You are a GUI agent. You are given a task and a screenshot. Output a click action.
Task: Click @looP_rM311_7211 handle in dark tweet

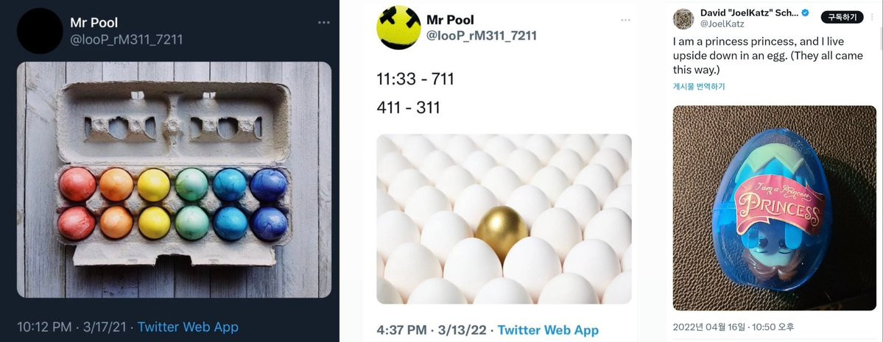point(126,40)
